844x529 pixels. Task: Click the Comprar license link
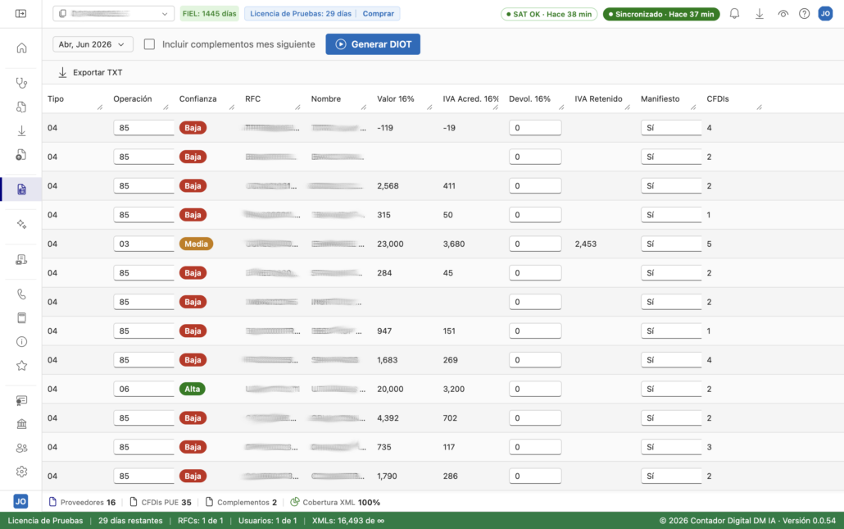tap(378, 13)
